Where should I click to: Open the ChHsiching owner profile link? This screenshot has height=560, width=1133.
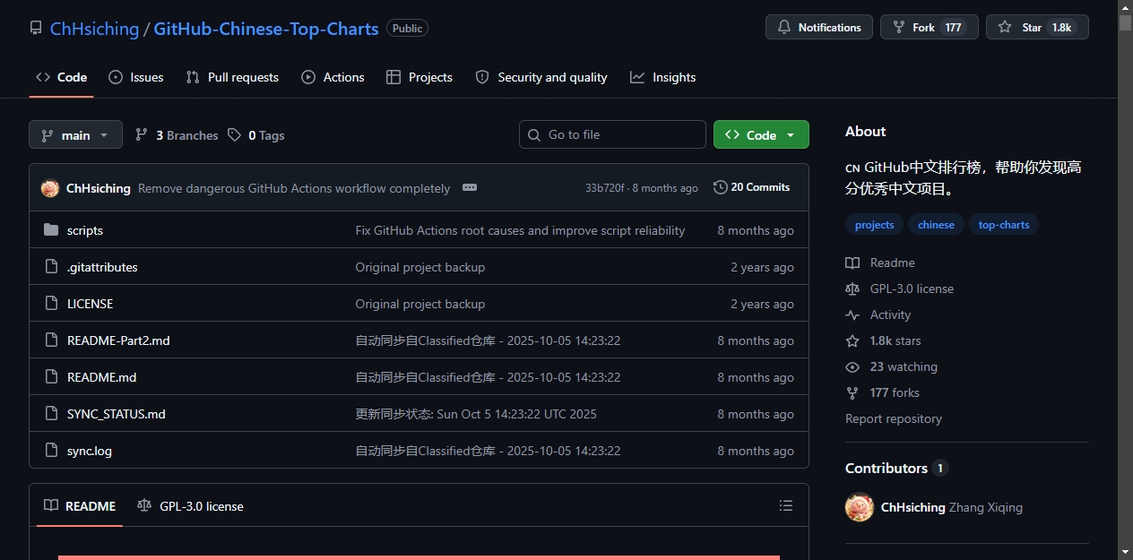pos(94,29)
